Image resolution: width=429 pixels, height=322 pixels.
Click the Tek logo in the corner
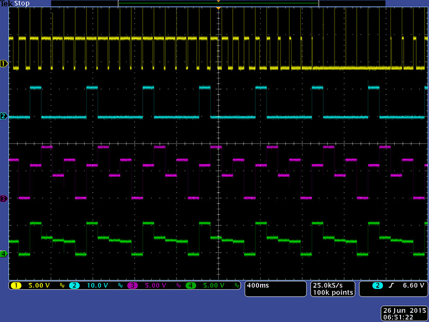6,3
